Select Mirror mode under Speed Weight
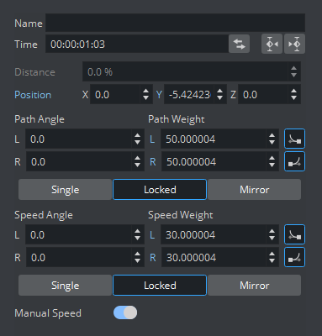The height and width of the screenshot is (336, 322). [255, 286]
